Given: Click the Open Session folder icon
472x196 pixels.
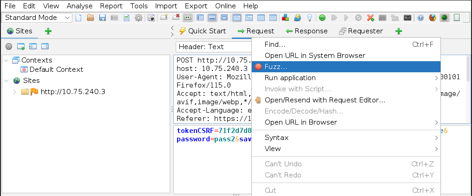Looking at the screenshot, I should pos(90,18).
